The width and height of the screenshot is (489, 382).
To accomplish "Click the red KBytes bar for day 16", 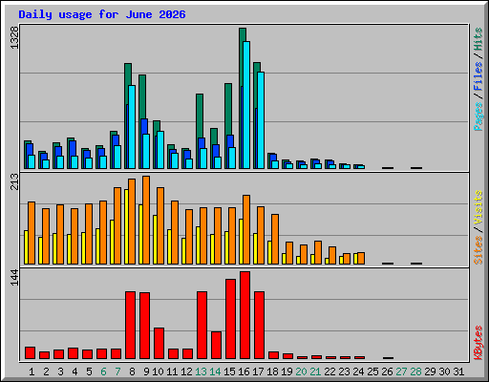I will pos(244,315).
